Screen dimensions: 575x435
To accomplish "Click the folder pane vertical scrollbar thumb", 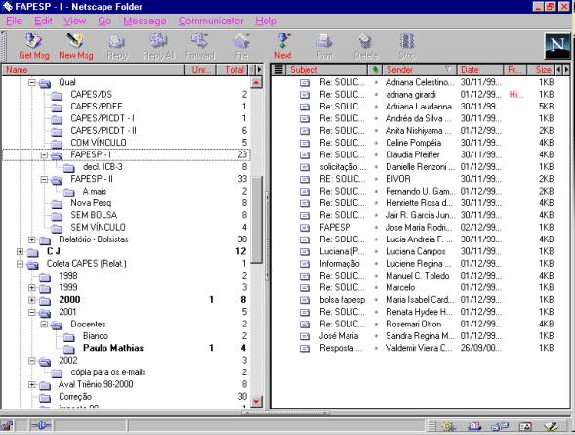I will (x=256, y=219).
